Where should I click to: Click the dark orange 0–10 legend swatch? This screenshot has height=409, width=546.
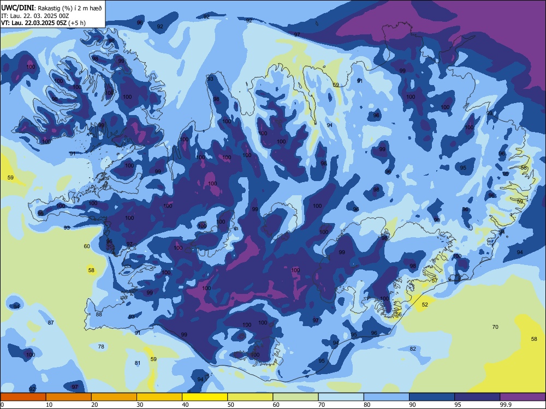[23, 397]
